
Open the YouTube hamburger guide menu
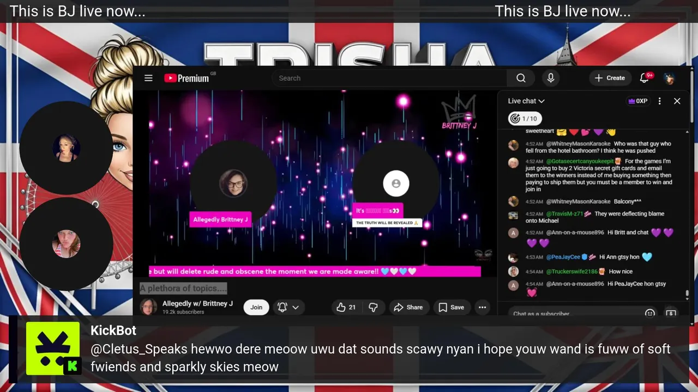[x=148, y=78]
